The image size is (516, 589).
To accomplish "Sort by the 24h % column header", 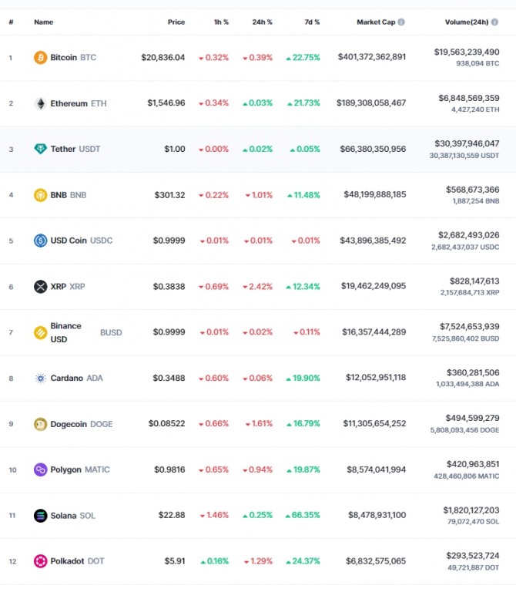I will (x=262, y=22).
